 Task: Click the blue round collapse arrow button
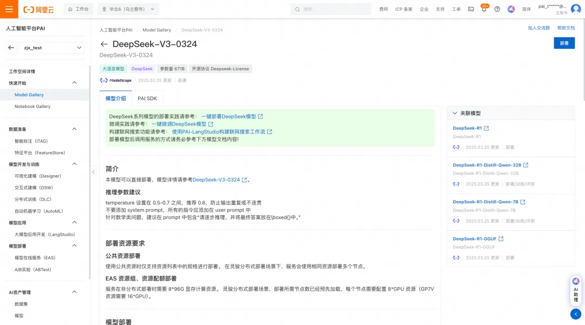coord(576,314)
